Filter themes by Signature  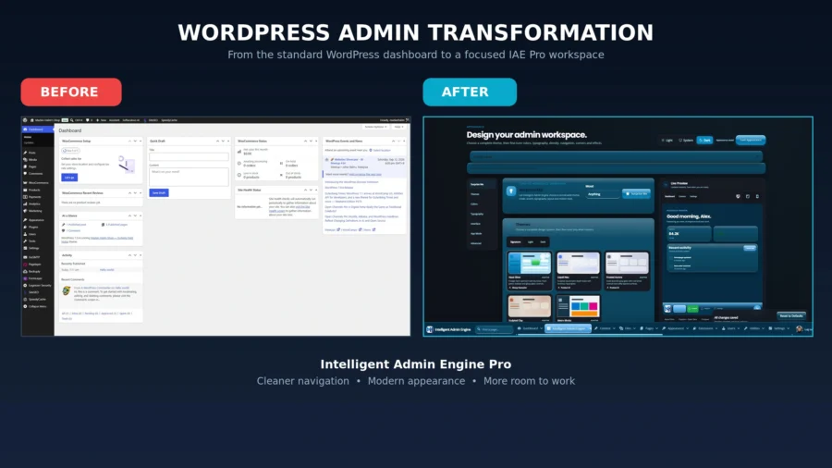point(516,242)
